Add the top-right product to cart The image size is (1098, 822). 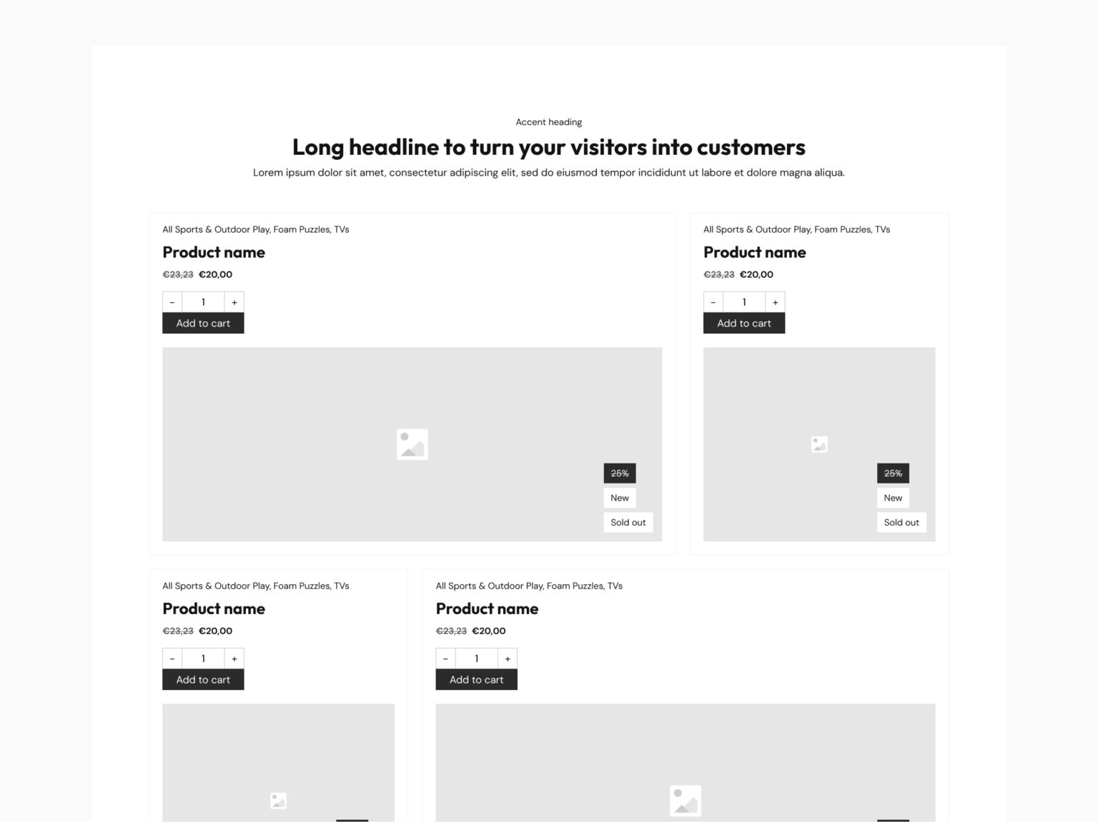click(744, 324)
